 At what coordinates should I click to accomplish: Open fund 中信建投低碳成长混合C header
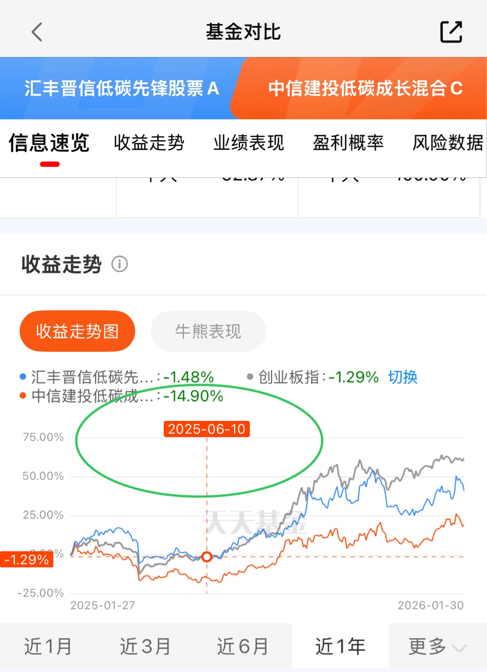(x=365, y=88)
